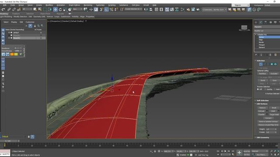Toggle the Percent Snap icon
The width and height of the screenshot is (280, 157).
112,10
